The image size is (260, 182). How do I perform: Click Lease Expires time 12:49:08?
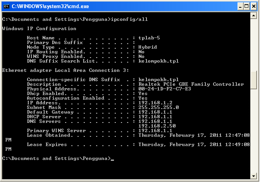(x=238, y=145)
